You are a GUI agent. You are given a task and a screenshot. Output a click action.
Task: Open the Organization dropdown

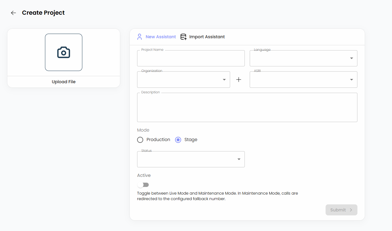(184, 80)
